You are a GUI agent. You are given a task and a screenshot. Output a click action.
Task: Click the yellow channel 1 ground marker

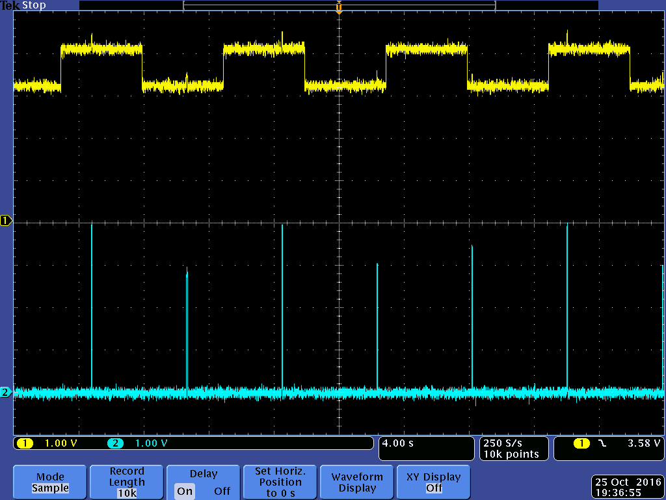(x=6, y=221)
